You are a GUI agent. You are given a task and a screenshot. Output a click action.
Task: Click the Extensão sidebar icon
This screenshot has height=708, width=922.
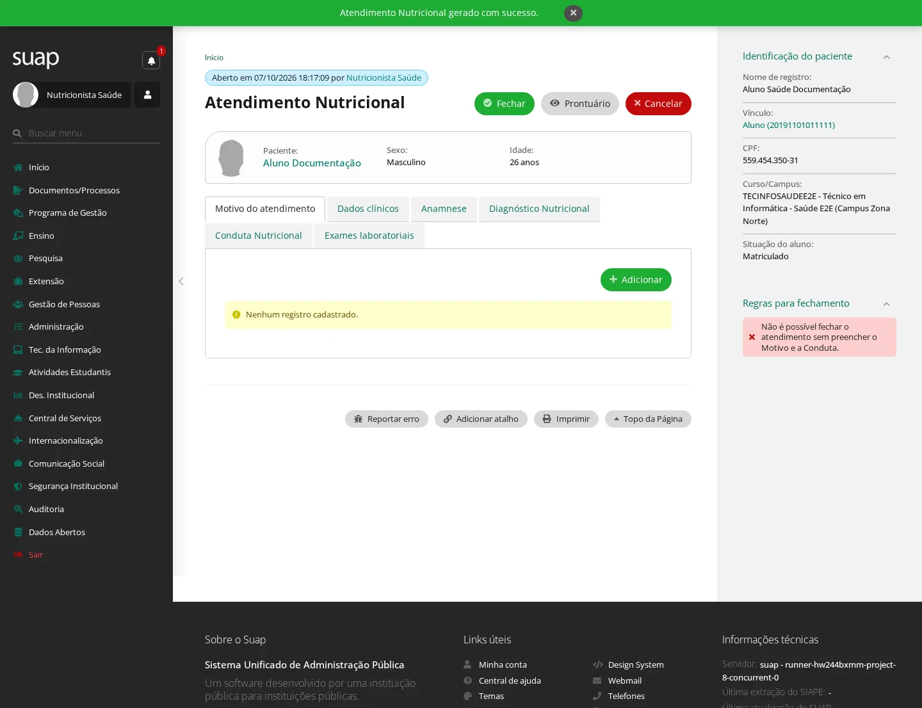(x=18, y=281)
